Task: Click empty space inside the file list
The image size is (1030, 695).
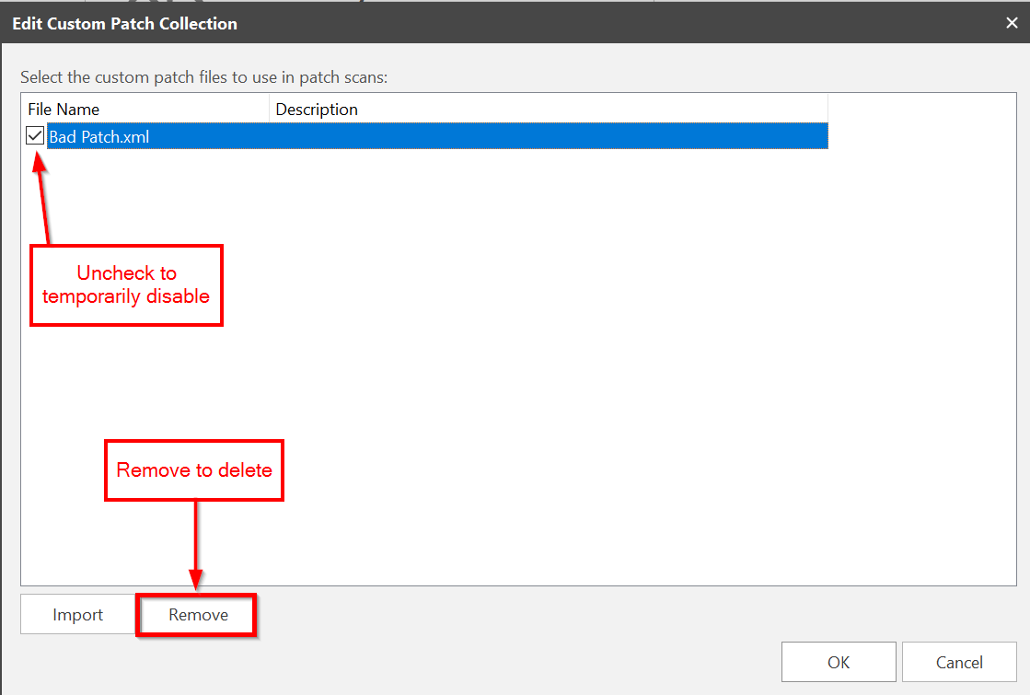Action: click(x=552, y=368)
